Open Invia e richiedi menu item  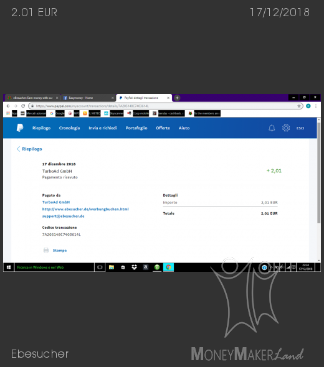[103, 128]
